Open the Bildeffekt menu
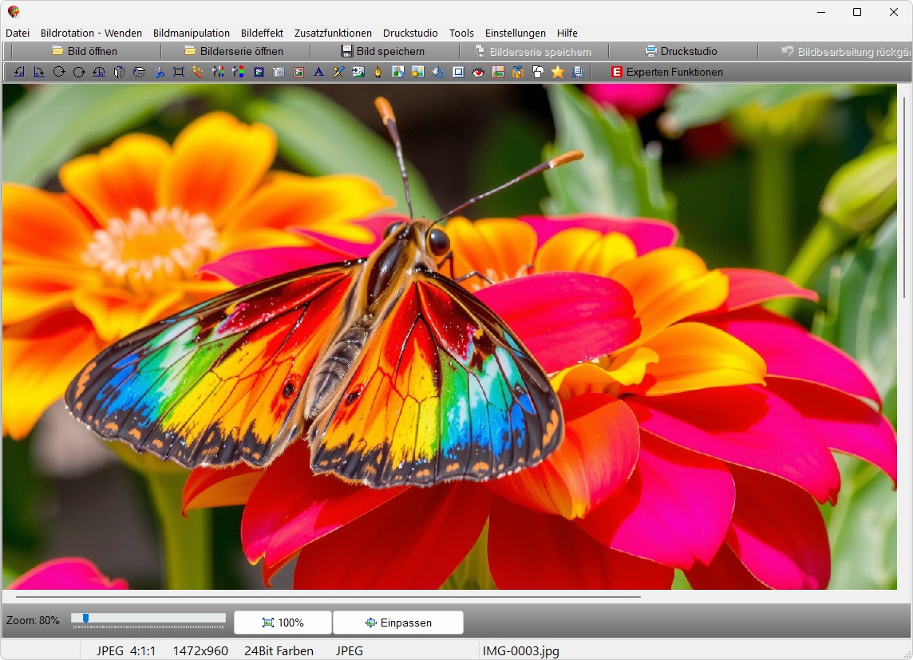The height and width of the screenshot is (660, 913). (x=262, y=33)
